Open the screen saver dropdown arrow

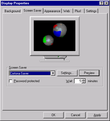53,73
